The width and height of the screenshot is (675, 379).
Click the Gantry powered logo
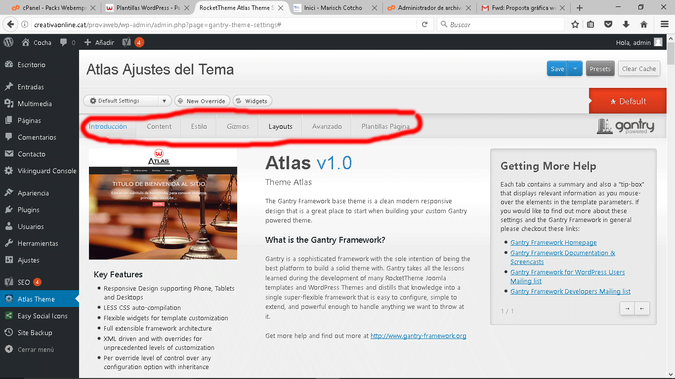[x=626, y=126]
